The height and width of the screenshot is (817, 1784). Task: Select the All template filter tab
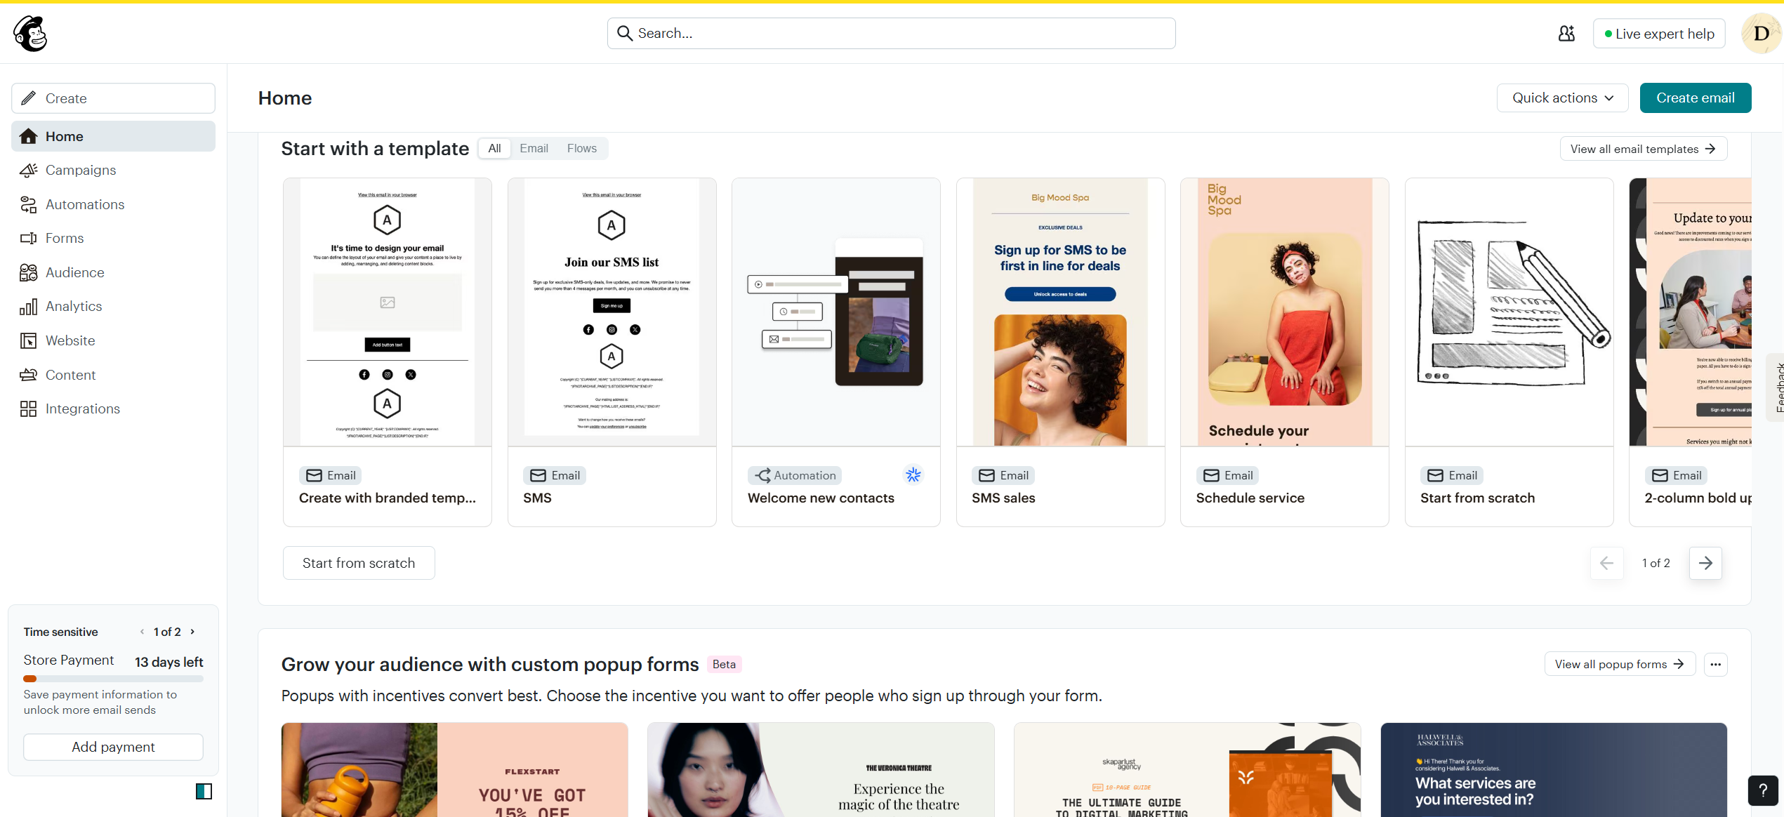click(494, 148)
